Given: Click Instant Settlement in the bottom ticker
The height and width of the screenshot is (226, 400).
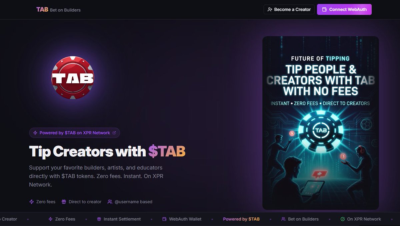Looking at the screenshot, I should tap(122, 219).
